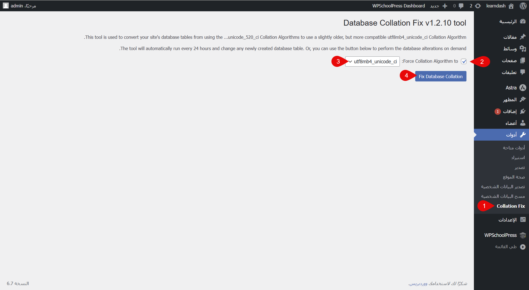Uncheck the Force Collation Algorithm checkbox
529x290 pixels.
coord(464,61)
